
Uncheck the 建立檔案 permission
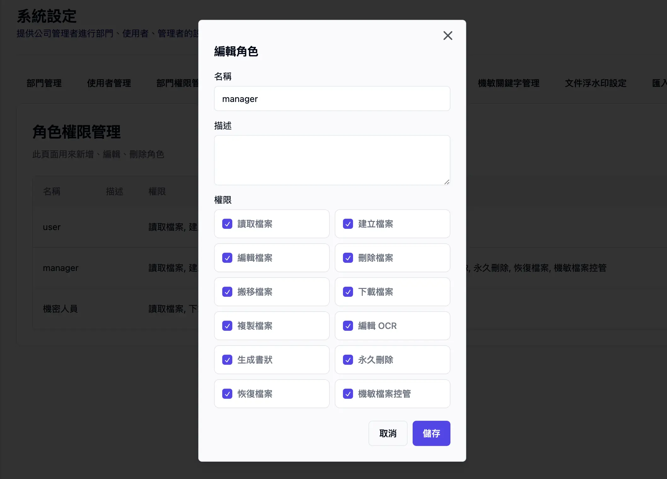point(348,224)
